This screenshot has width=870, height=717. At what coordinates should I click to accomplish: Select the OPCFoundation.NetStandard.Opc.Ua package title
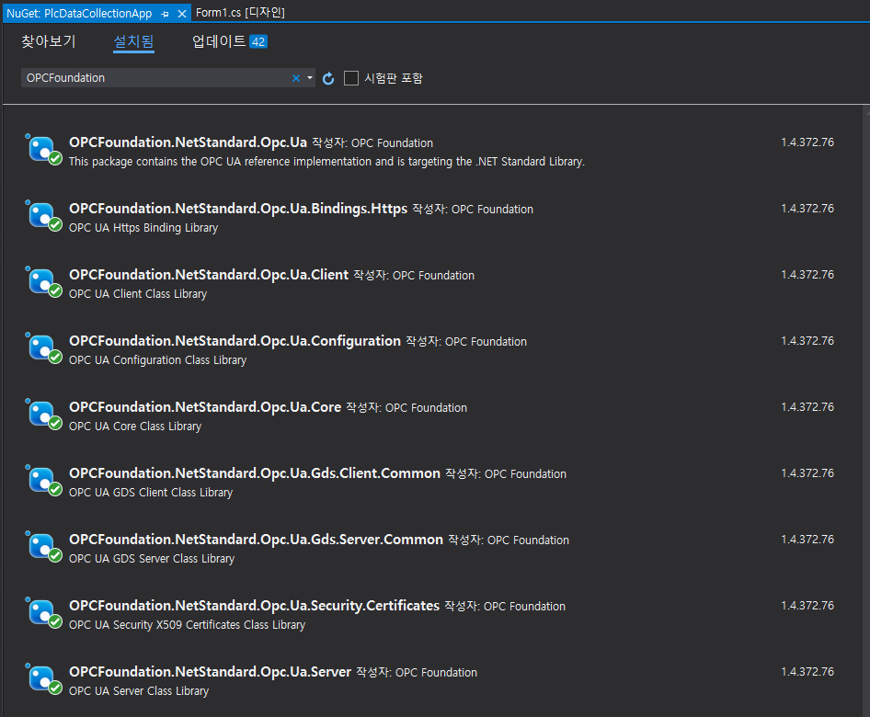(188, 142)
